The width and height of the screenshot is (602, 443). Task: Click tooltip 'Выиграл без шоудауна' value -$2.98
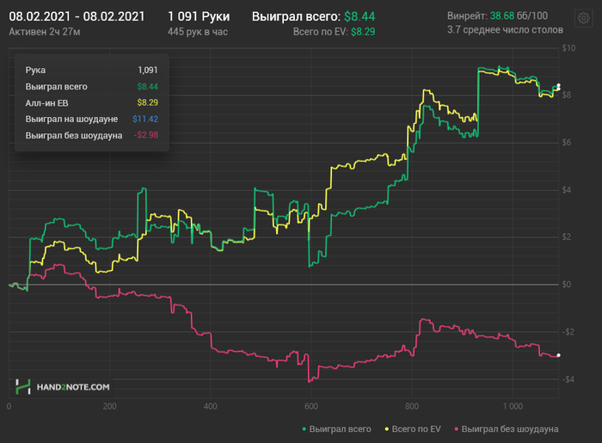pos(146,135)
